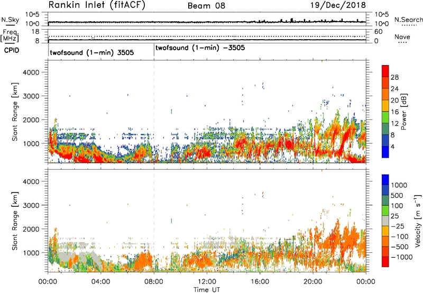Pick the blue bottom segment of power color bar
The width and height of the screenshot is (423, 293).
385,152
